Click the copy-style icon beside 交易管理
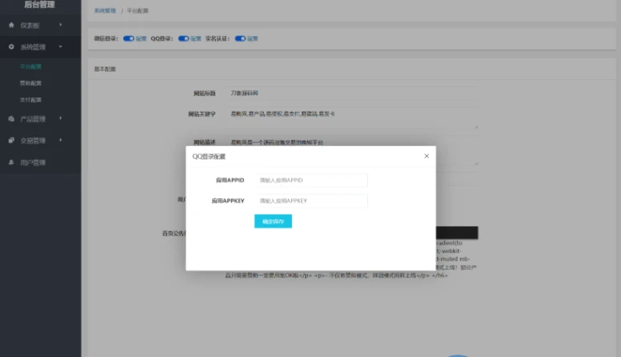This screenshot has width=621, height=357. point(11,141)
